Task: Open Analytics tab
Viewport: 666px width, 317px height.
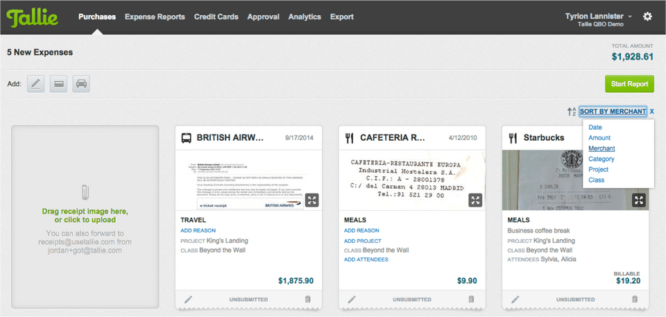Action: point(305,17)
